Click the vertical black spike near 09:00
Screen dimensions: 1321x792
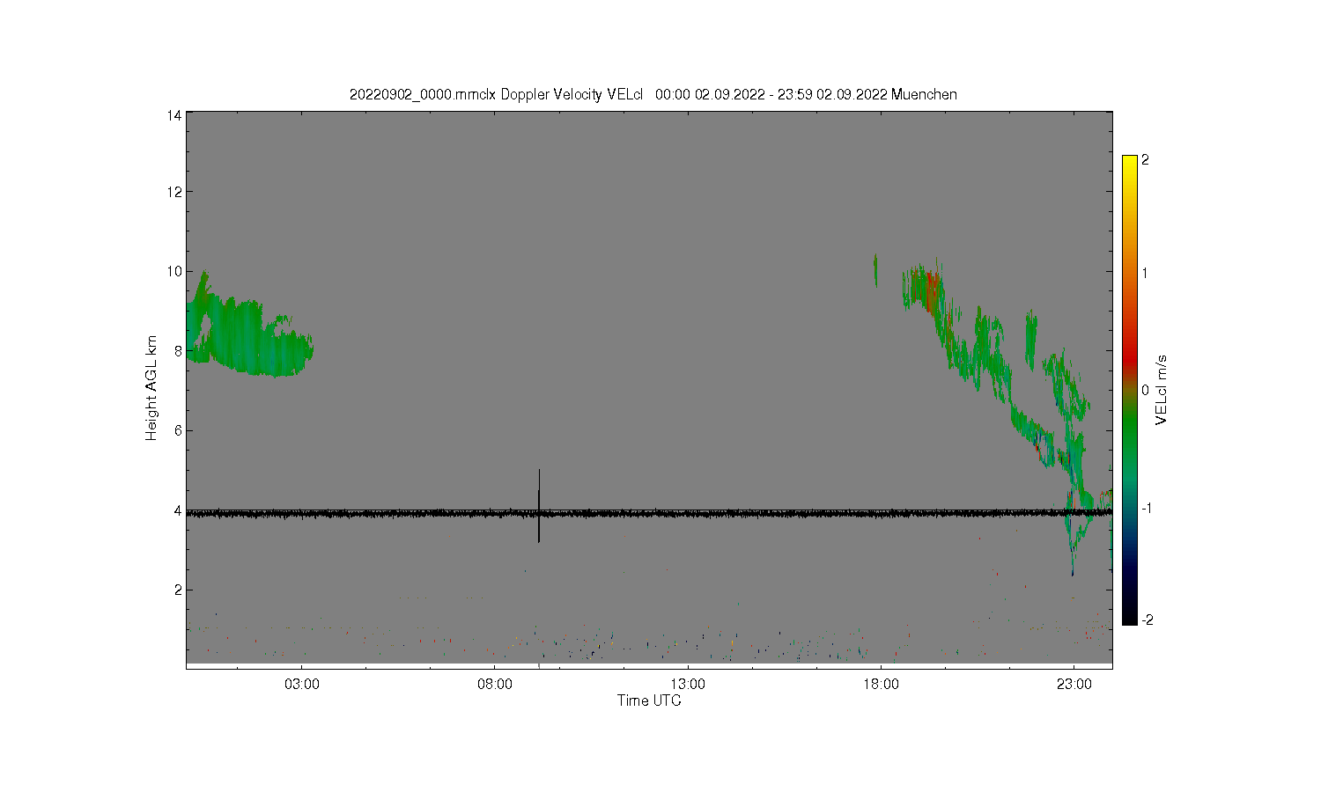[x=539, y=505]
